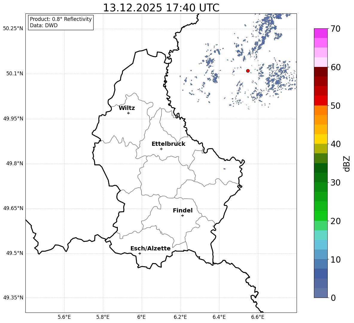Image resolution: width=354 pixels, height=323 pixels.
Task: Select the Findel city label
Action: click(183, 210)
